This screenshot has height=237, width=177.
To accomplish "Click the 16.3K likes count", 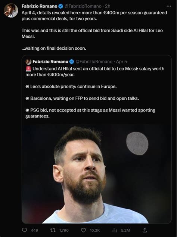I will 95,230.
